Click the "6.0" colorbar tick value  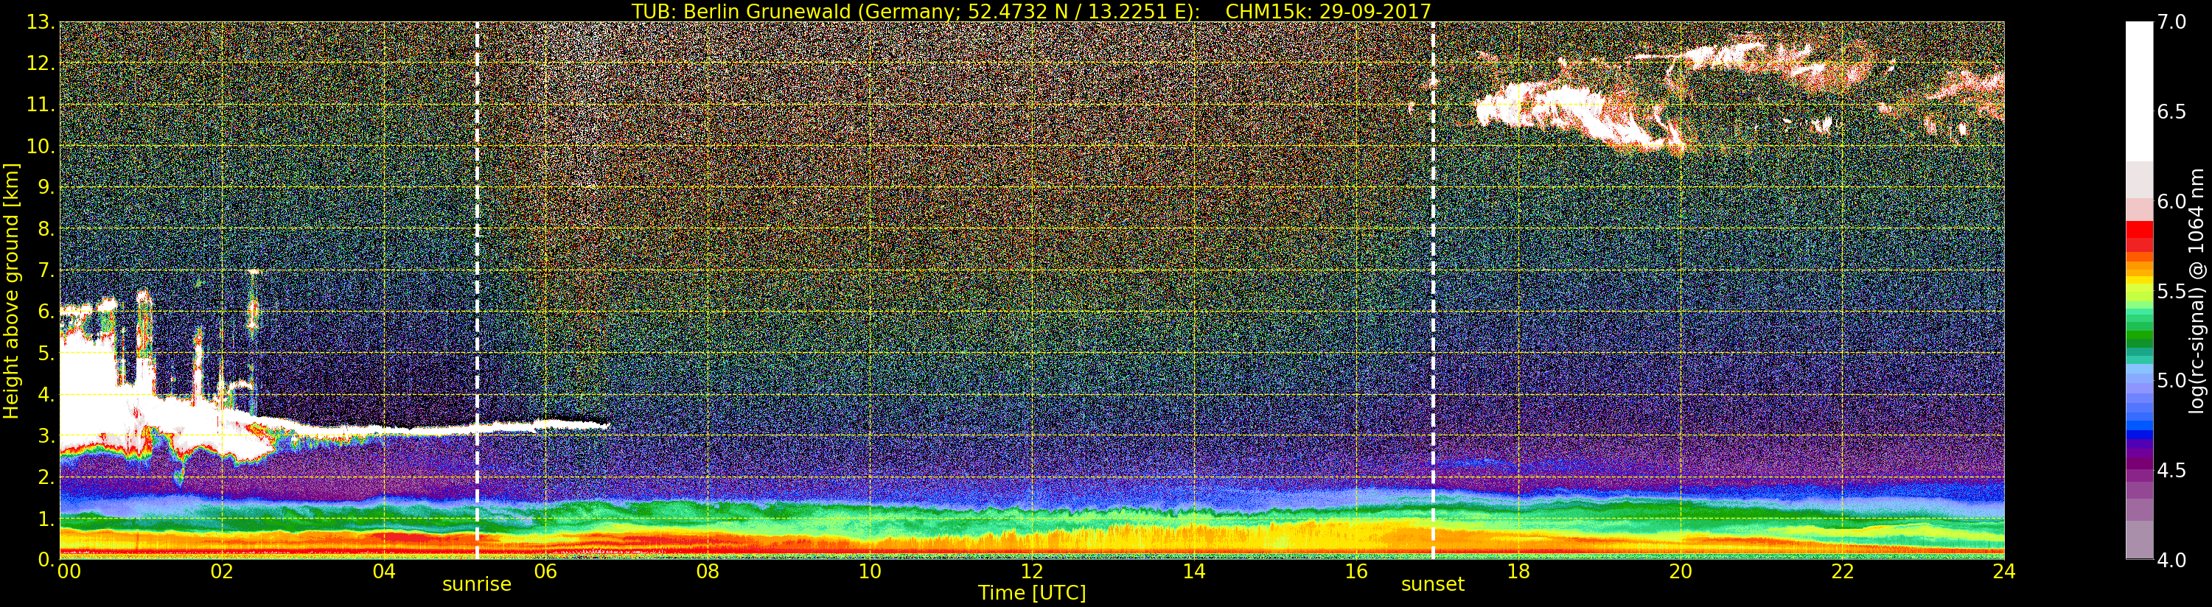click(2171, 202)
